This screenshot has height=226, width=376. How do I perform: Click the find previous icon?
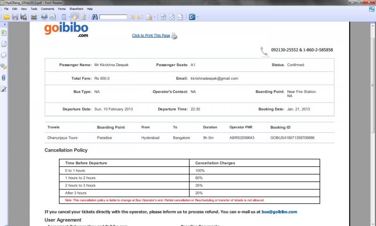click(x=132, y=17)
